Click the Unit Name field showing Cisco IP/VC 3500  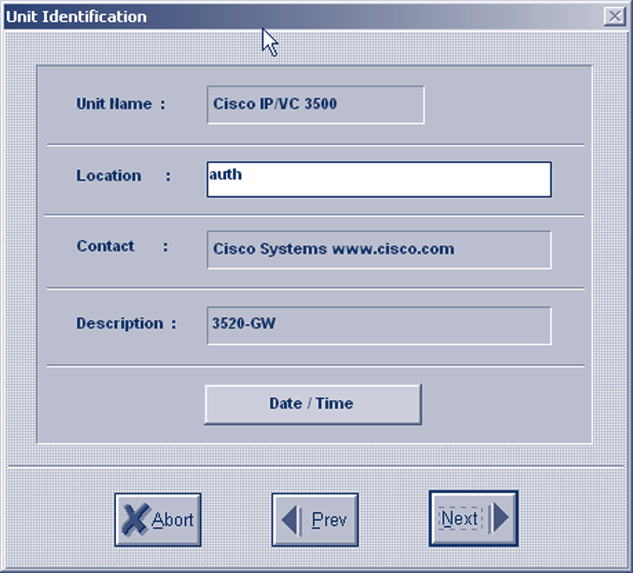315,104
